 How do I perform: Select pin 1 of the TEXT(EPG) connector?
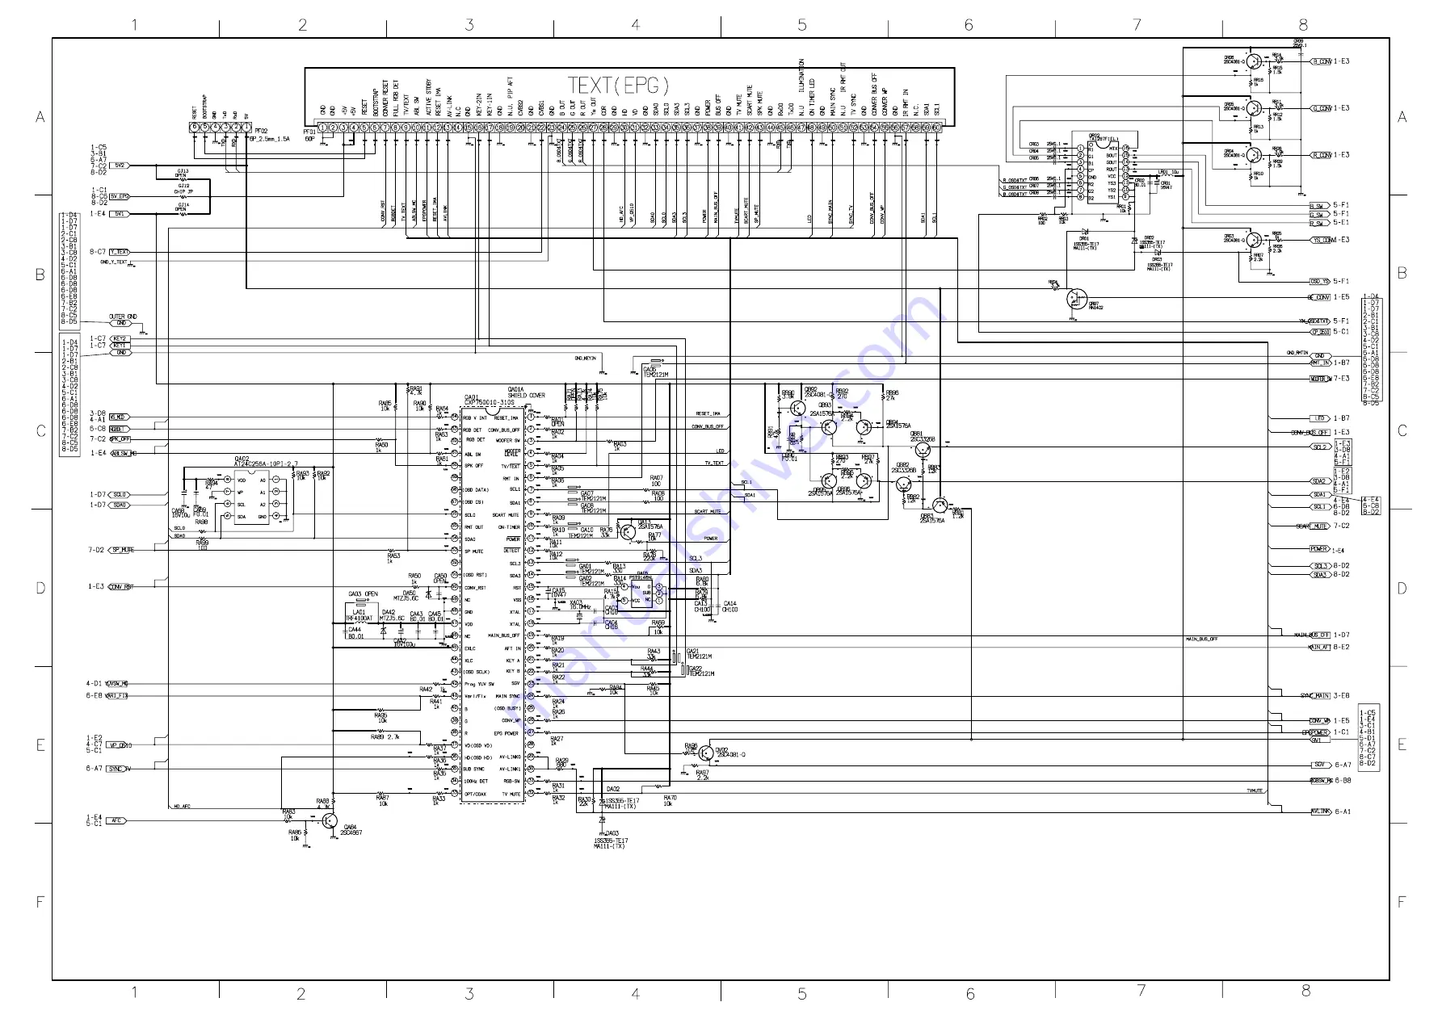[322, 128]
